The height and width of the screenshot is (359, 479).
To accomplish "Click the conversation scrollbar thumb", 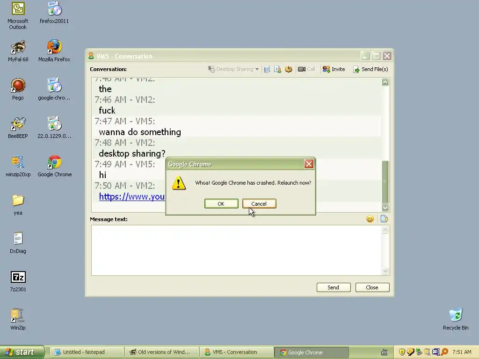I will coord(385,181).
